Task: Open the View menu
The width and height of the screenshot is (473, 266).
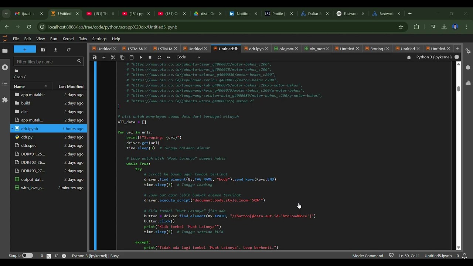Action: [41, 39]
